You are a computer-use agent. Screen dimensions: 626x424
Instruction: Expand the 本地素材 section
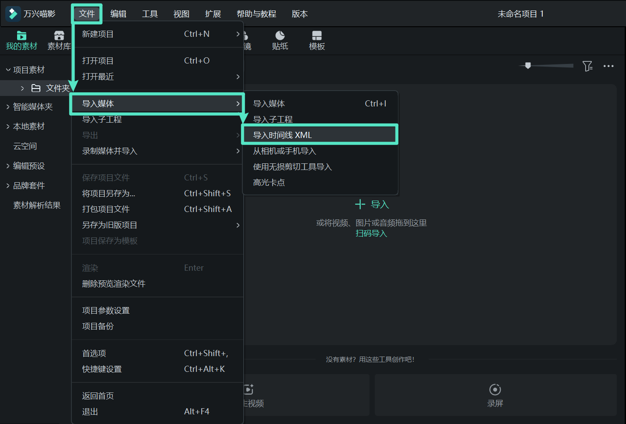(8, 127)
